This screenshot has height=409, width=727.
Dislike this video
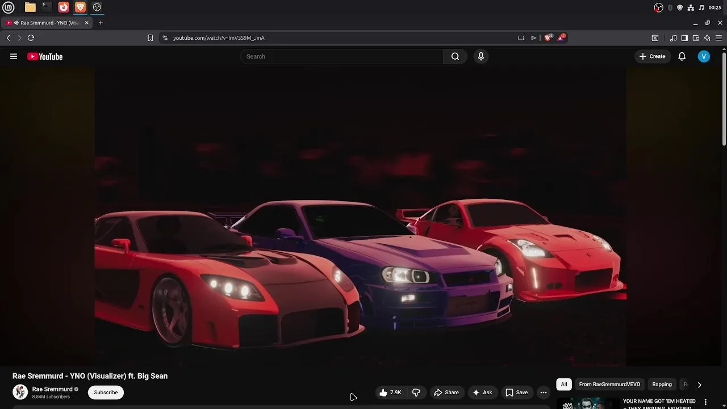click(416, 393)
